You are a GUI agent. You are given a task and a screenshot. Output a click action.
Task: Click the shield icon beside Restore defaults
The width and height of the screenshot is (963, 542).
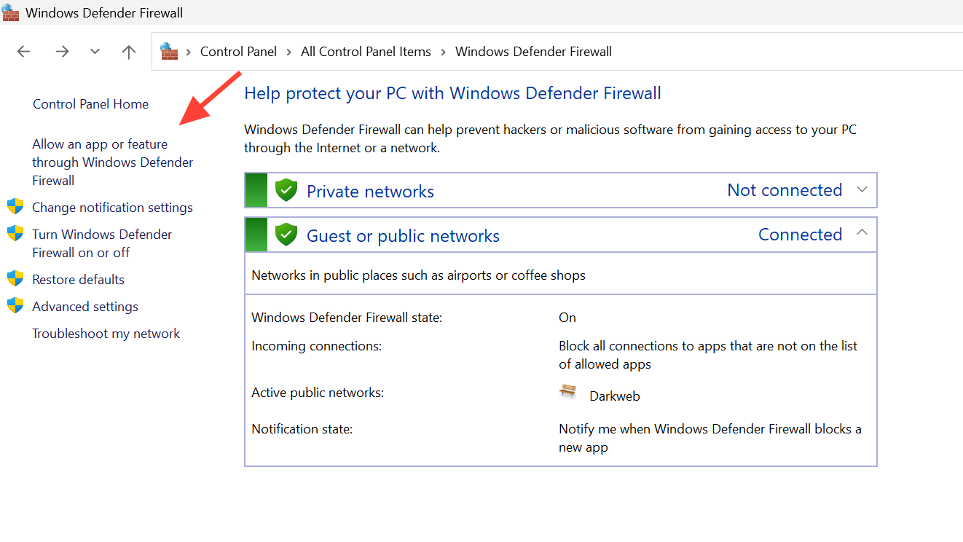tap(15, 278)
